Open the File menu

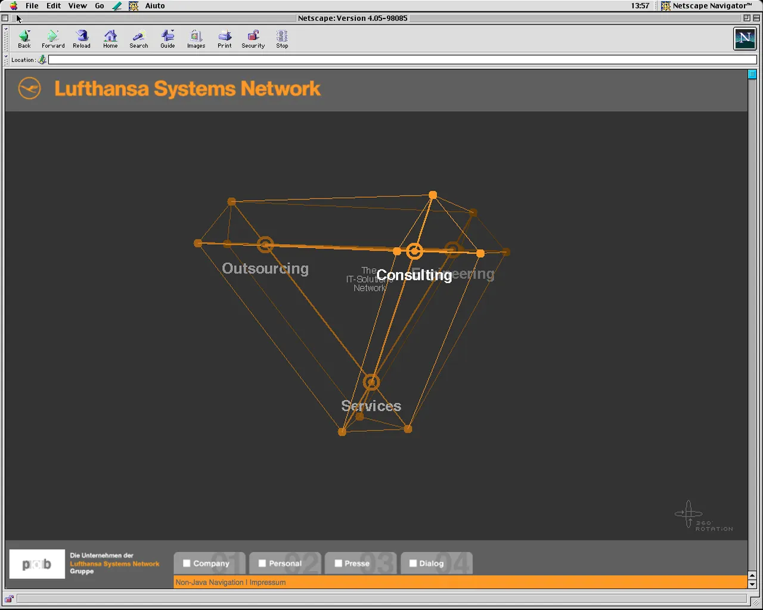32,6
